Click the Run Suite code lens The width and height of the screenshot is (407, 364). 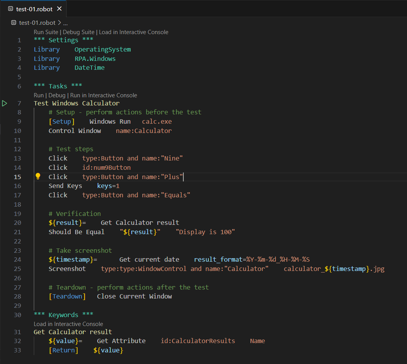click(x=46, y=32)
